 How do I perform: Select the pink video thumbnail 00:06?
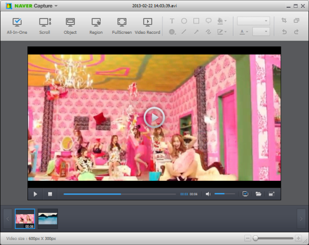[25, 219]
